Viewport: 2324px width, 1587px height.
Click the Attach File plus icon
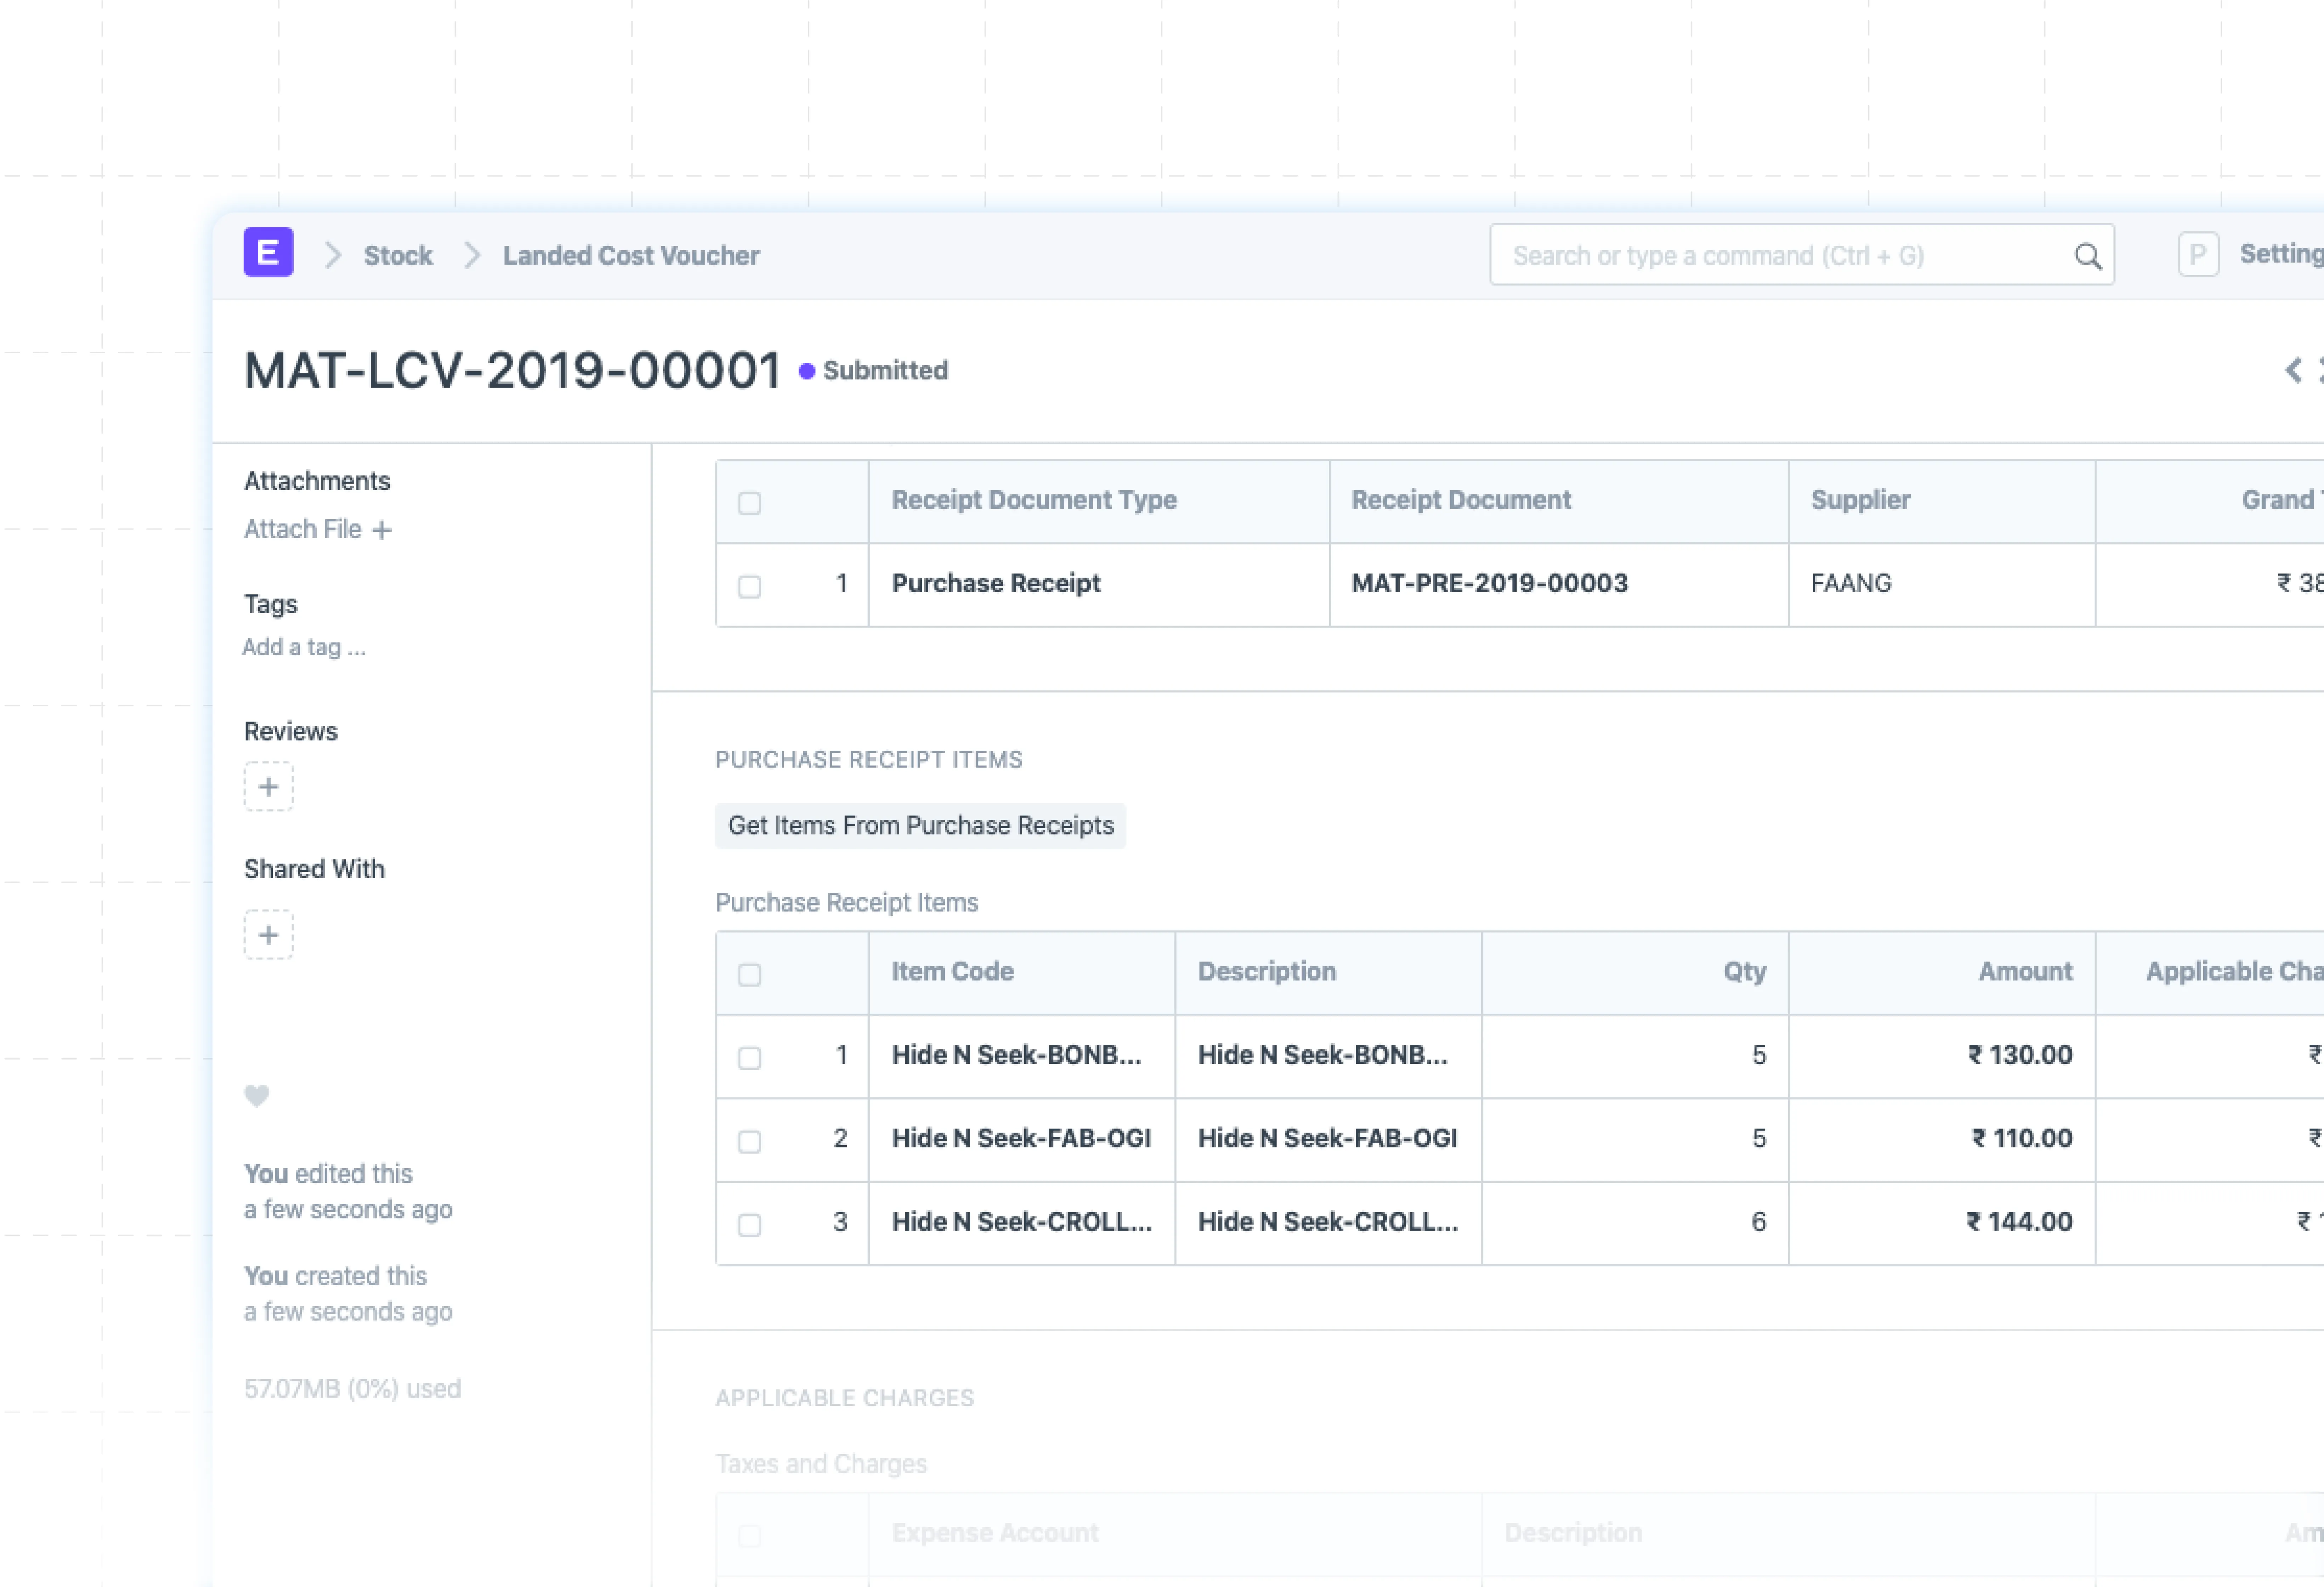(x=382, y=530)
